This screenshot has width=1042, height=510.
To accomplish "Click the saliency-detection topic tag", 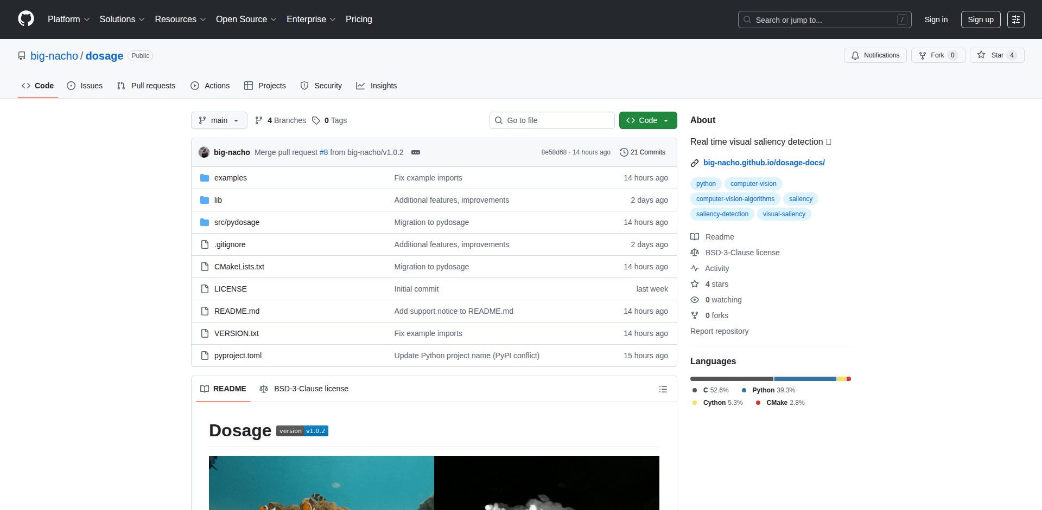I will point(722,214).
